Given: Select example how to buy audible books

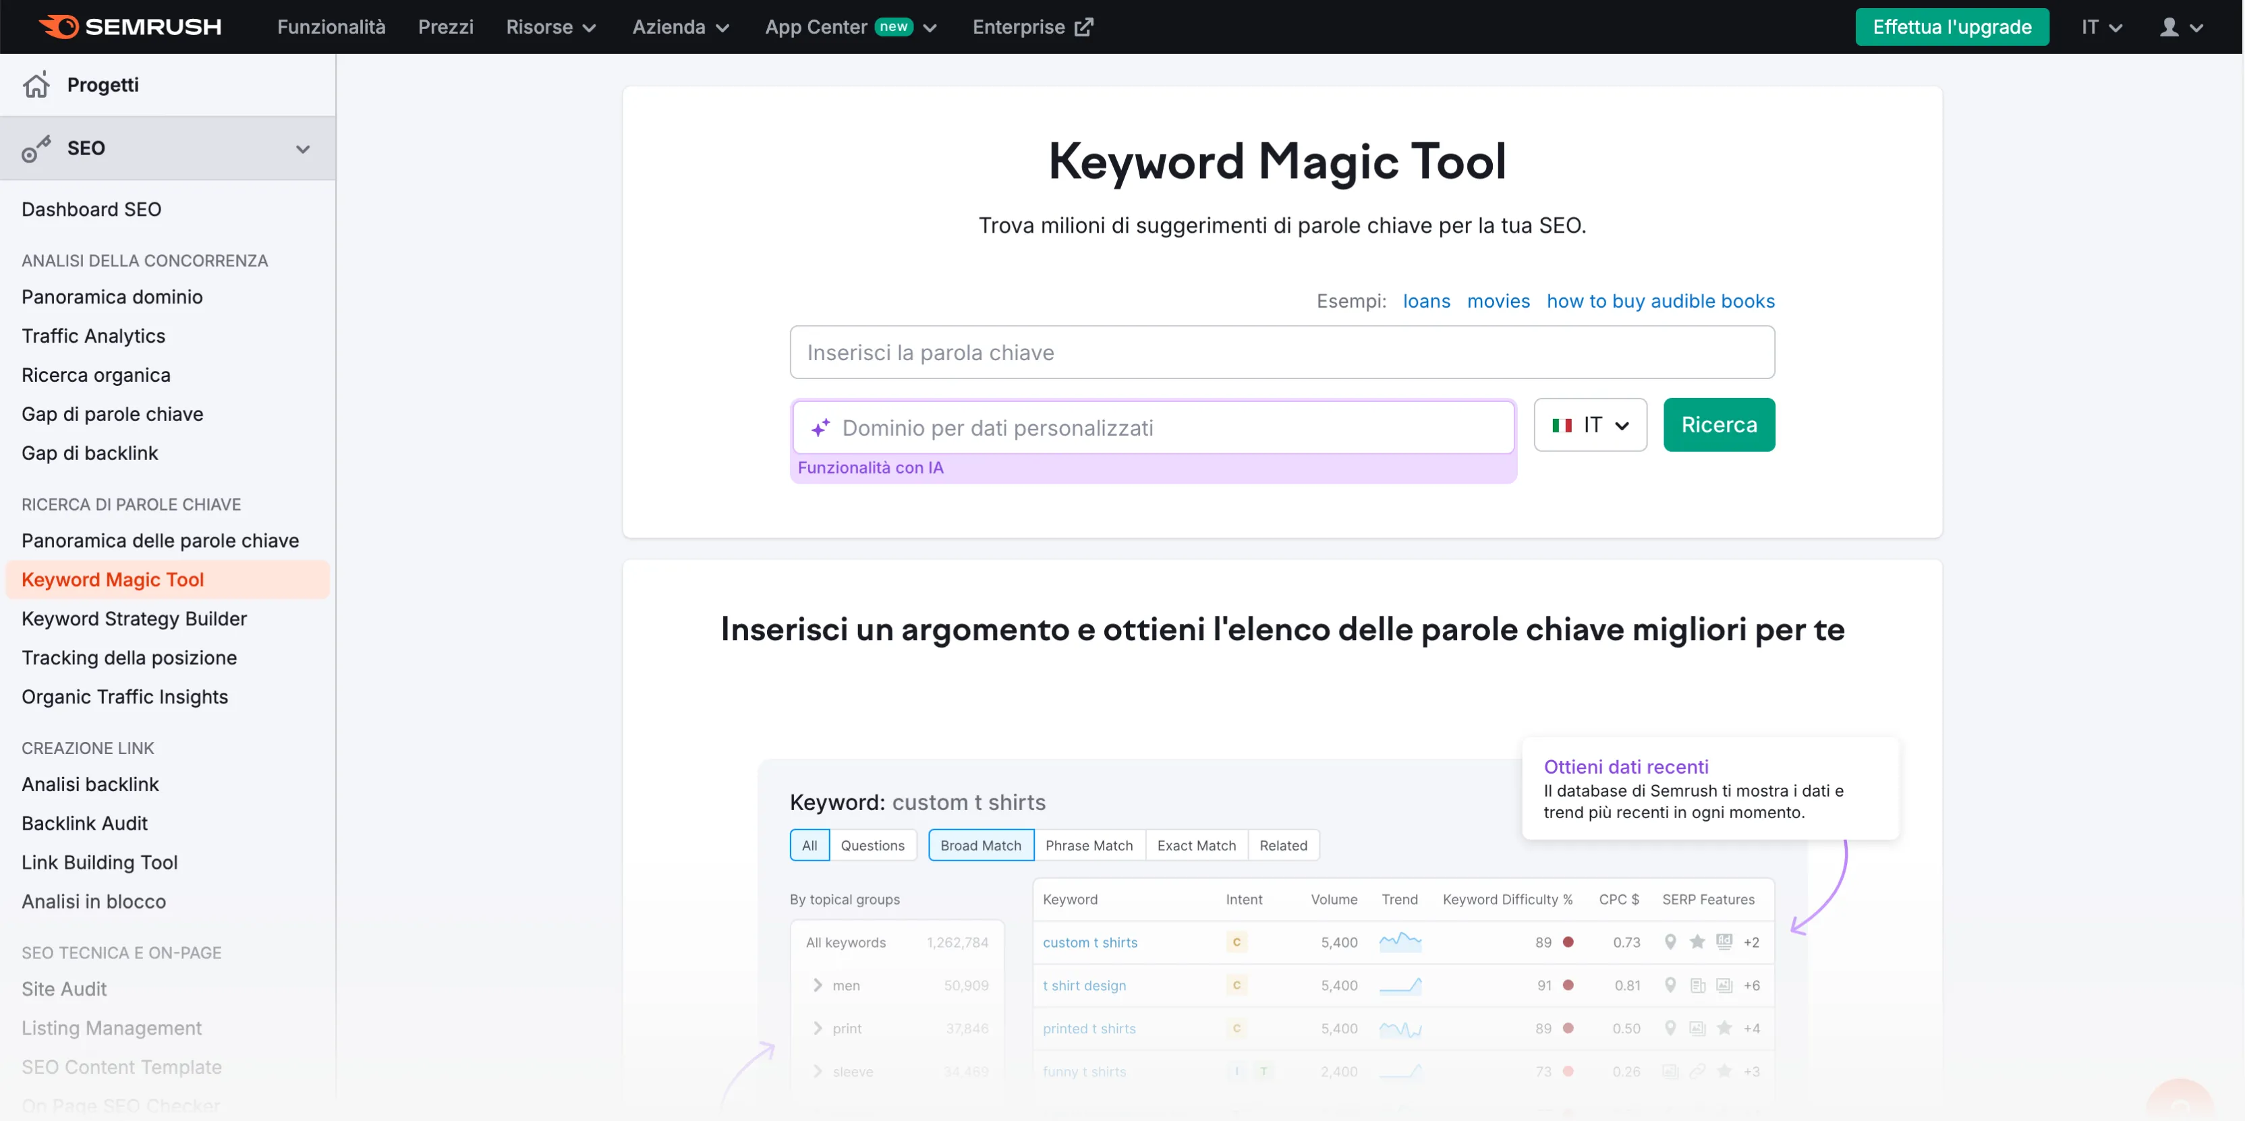Looking at the screenshot, I should 1660,301.
